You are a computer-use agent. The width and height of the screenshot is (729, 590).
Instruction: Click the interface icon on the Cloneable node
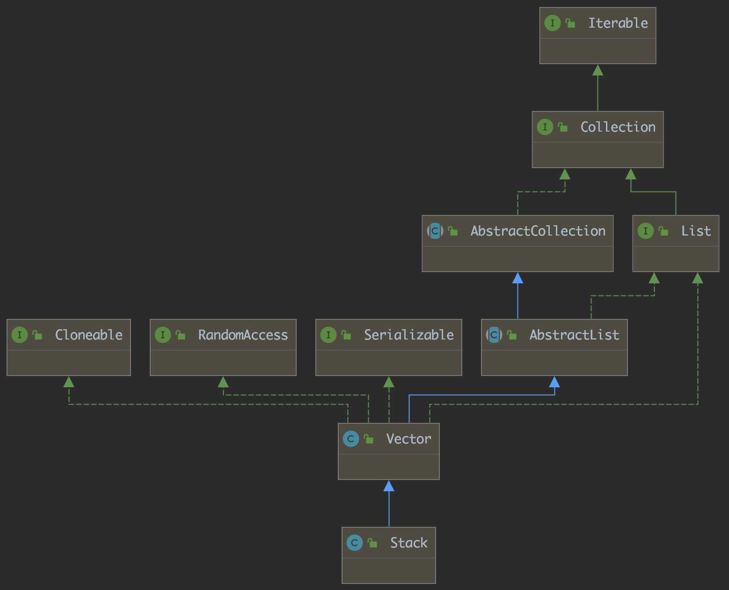tap(19, 335)
